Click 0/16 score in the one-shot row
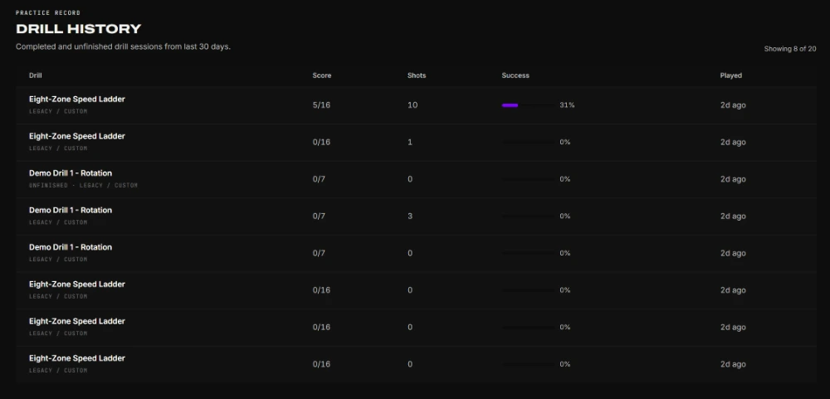 (321, 143)
